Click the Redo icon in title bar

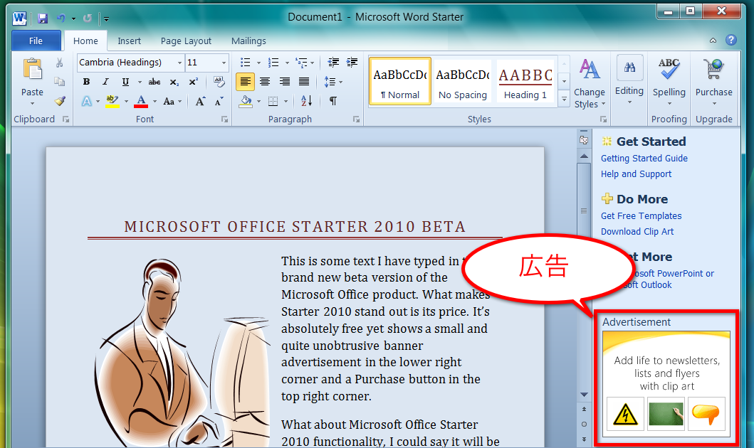(x=87, y=18)
